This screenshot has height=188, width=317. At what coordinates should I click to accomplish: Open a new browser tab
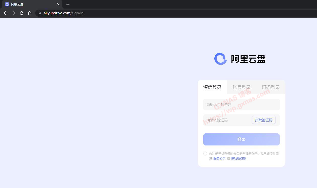coord(68,4)
